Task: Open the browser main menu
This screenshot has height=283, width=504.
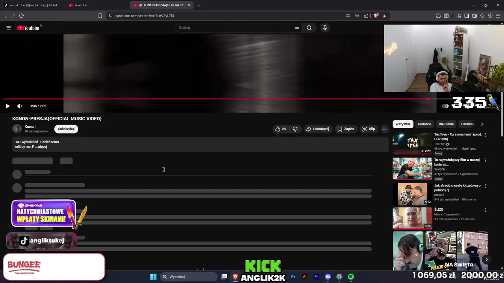Action: 498,16
